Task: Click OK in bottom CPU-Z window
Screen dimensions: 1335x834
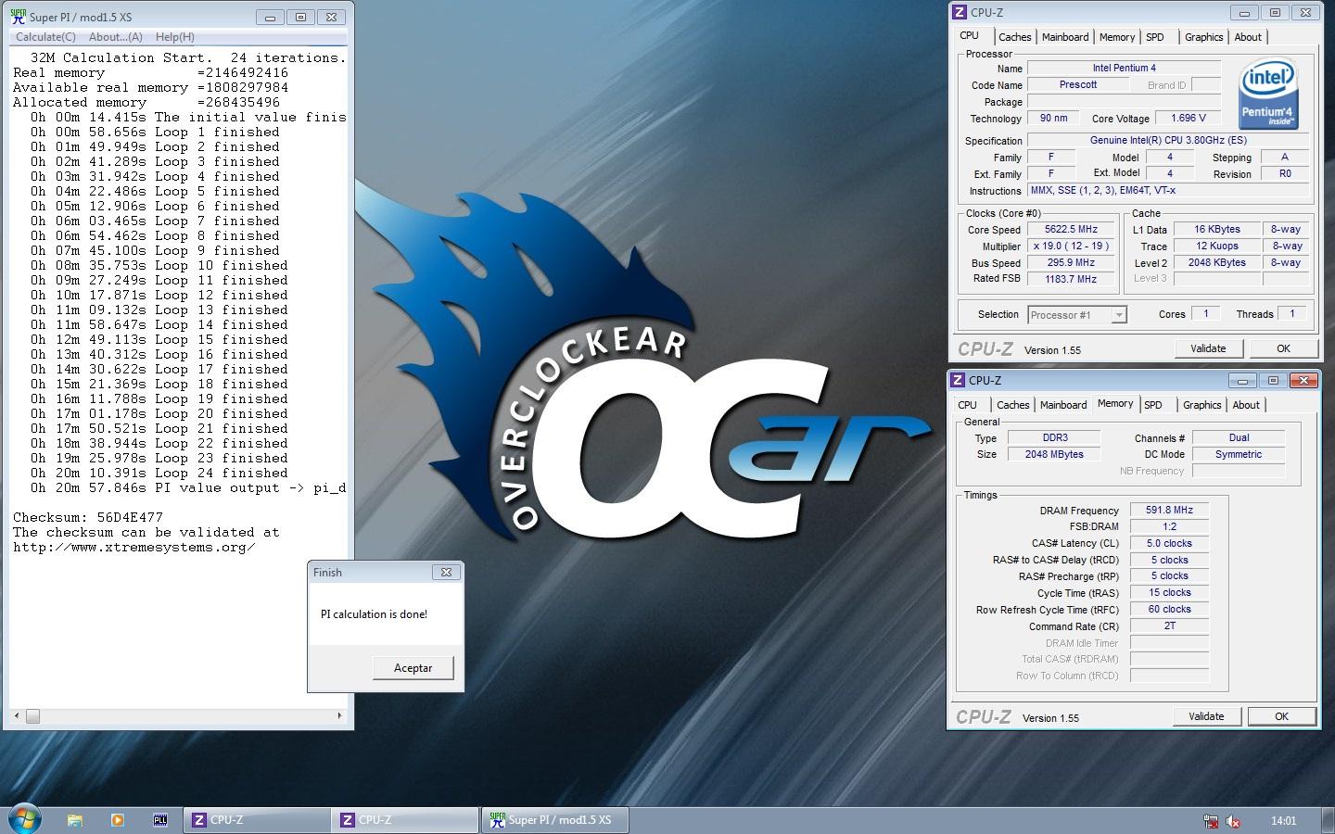Action: click(x=1281, y=716)
